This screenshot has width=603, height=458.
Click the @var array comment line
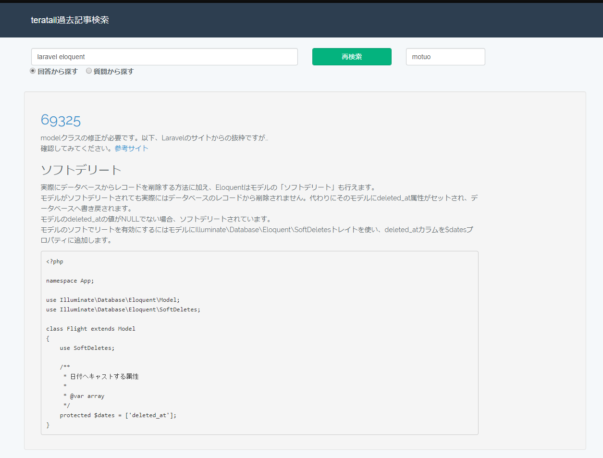pyautogui.click(x=84, y=396)
